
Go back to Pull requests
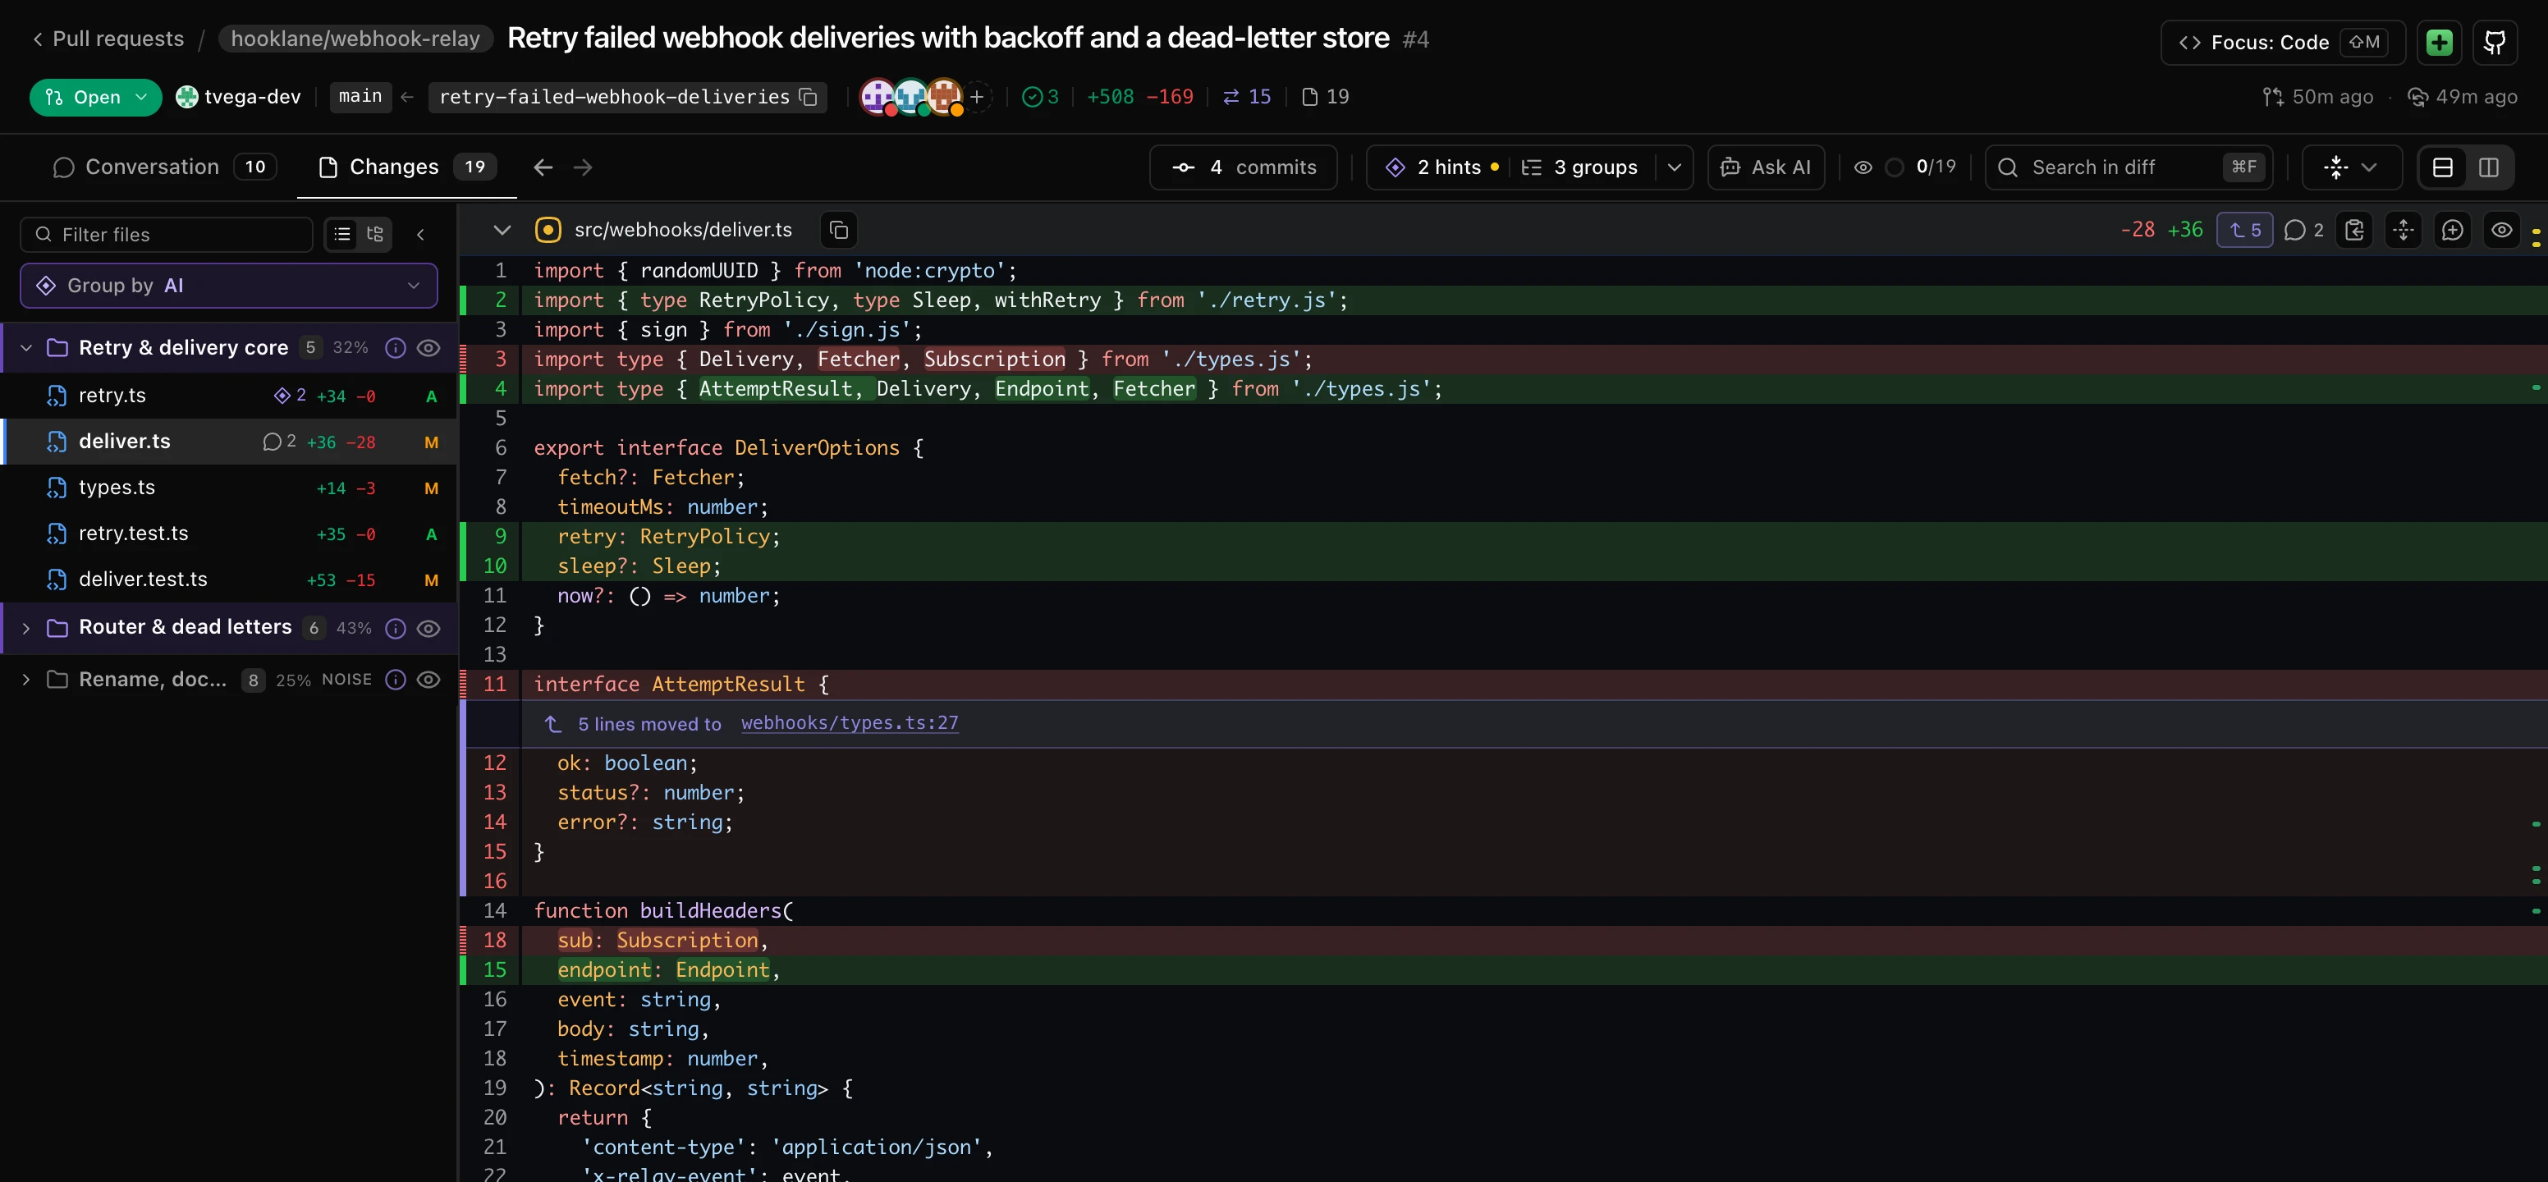(x=108, y=39)
